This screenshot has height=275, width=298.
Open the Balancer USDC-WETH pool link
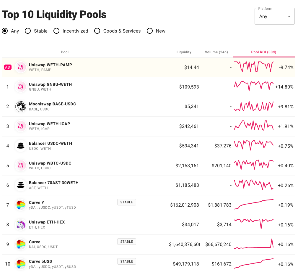coord(51,143)
